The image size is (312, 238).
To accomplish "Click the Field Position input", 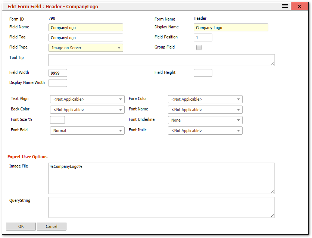I will coord(203,37).
